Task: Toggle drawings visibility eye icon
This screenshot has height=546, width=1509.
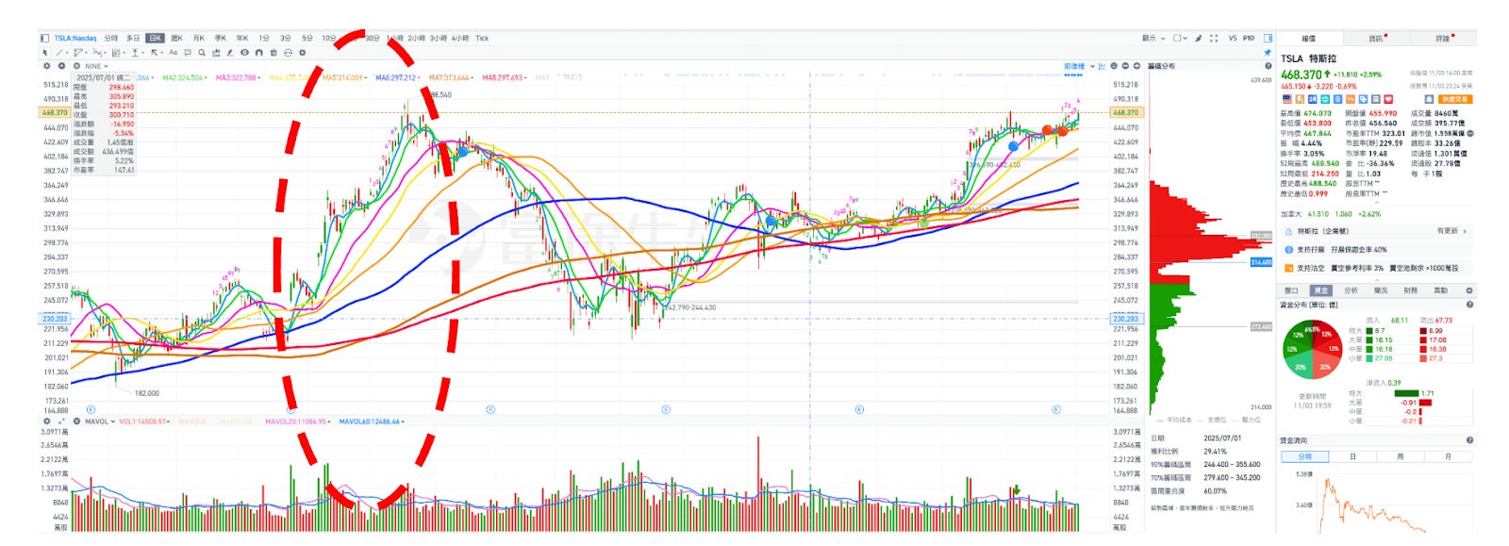Action: 244,53
